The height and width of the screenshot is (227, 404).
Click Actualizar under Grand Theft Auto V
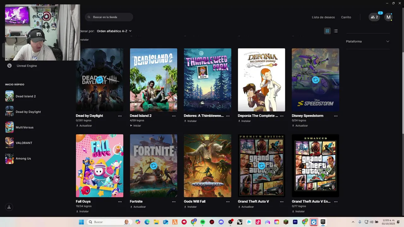point(246,207)
